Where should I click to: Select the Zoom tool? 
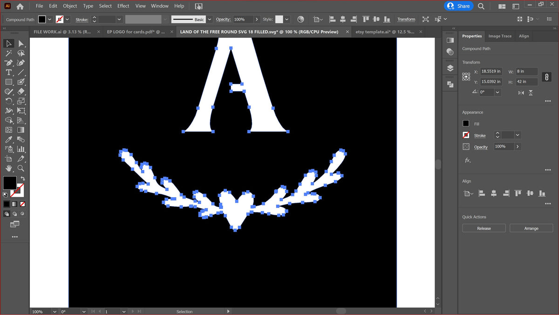(21, 168)
